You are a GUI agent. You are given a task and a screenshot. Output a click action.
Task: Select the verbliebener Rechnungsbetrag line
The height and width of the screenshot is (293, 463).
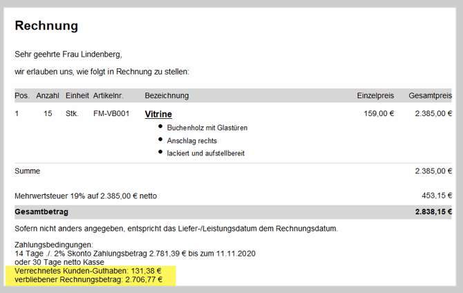[x=88, y=280]
